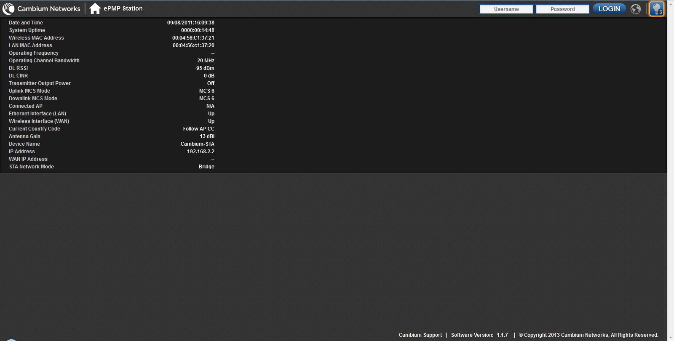This screenshot has height=341, width=674.
Task: Open the Cambium Support link
Action: [x=420, y=335]
